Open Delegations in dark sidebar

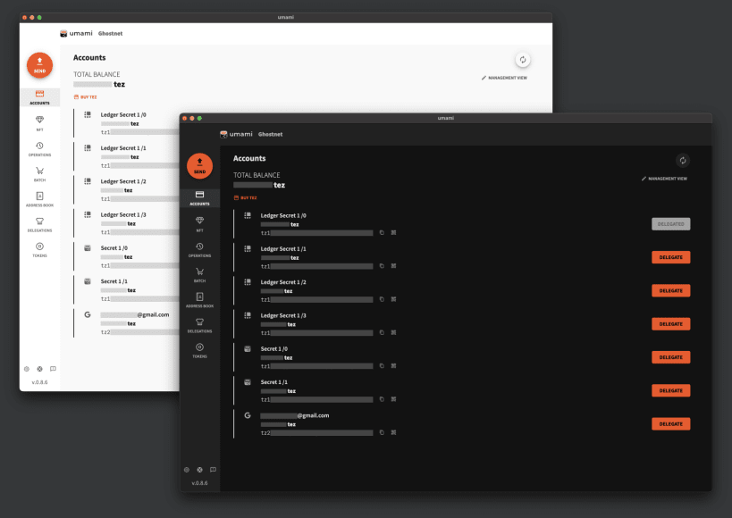200,325
